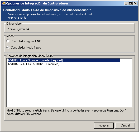This screenshot has height=132, width=139.
Task: Maximize the driver integration dialog window
Action: 131,3
